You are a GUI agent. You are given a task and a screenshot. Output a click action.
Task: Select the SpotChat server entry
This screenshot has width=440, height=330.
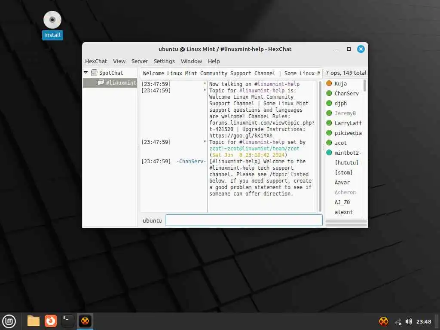(x=111, y=73)
